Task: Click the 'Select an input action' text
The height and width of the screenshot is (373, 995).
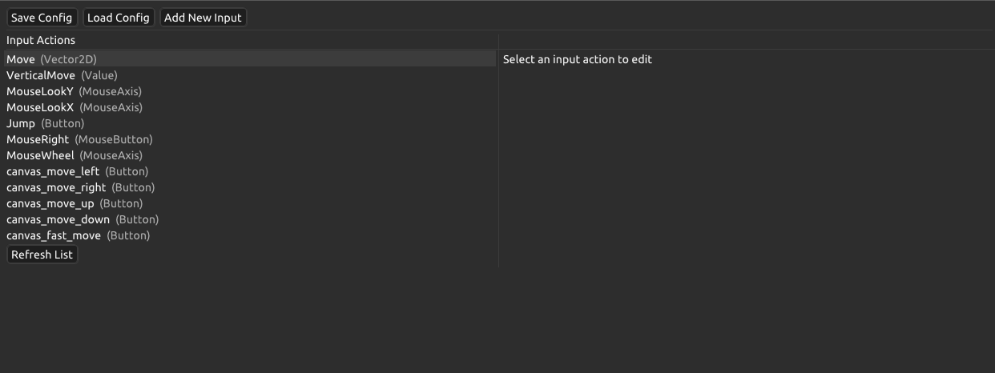Action: pyautogui.click(x=577, y=59)
